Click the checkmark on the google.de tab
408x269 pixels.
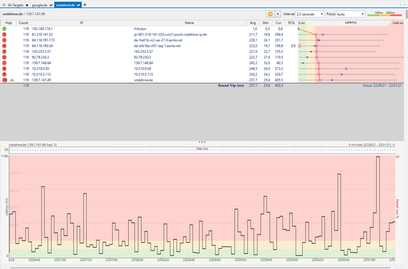51,5
